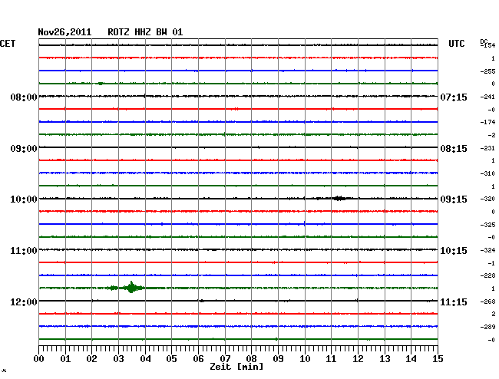Select the 09:00 CET time label
Screen dimensions: 499x379
[24, 149]
